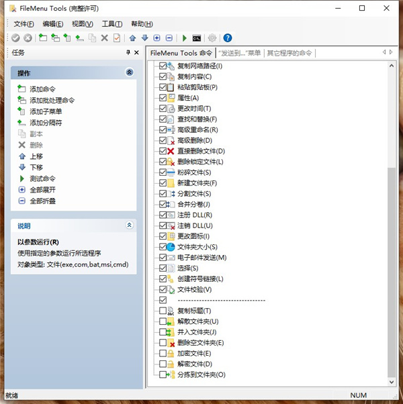403x404 pixels.
Task: Click 下移 in the actions panel
Action: [36, 167]
